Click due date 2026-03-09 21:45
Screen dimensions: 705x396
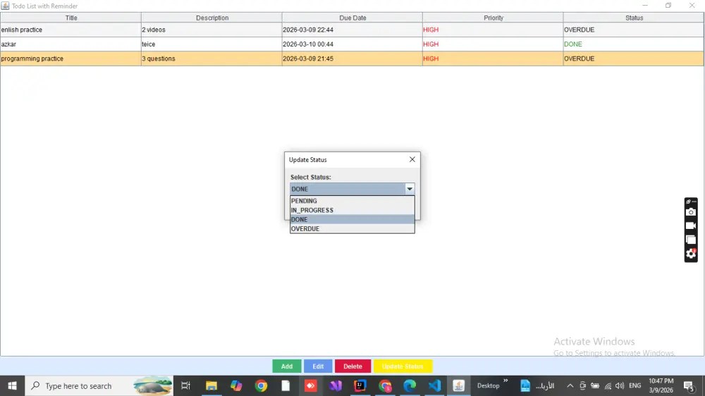coord(352,58)
